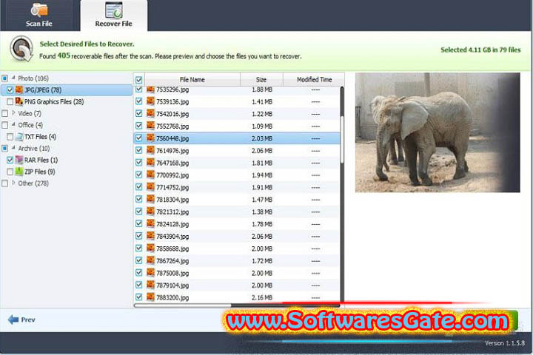Select the file name 7647168.jpg
Screen dimensions: 533x355
click(172, 163)
